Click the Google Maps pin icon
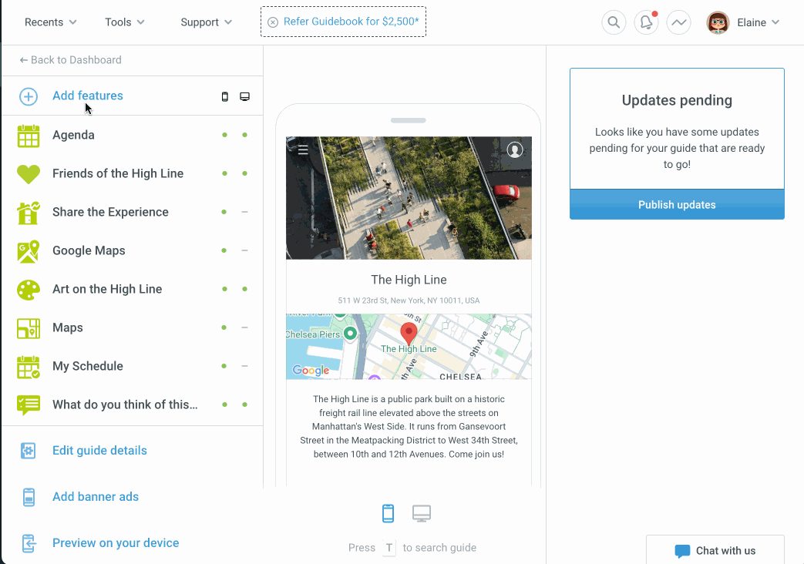The width and height of the screenshot is (804, 564). 29,251
